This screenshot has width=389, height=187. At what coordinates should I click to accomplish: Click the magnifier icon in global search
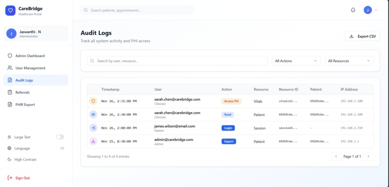tap(86, 10)
